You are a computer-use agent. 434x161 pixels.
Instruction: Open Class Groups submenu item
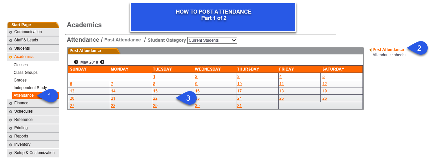pyautogui.click(x=25, y=73)
